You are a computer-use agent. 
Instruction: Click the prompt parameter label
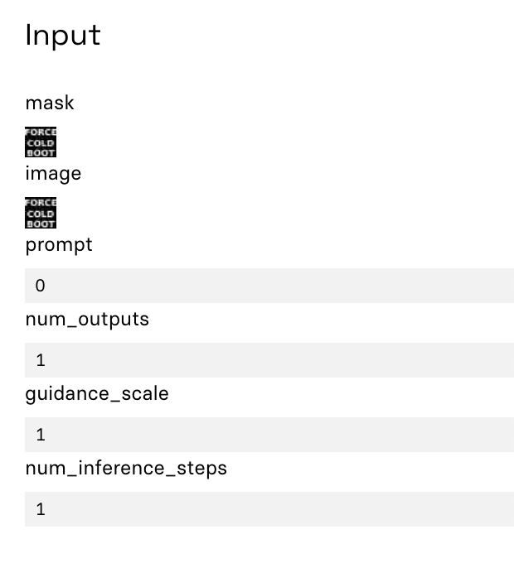point(59,244)
